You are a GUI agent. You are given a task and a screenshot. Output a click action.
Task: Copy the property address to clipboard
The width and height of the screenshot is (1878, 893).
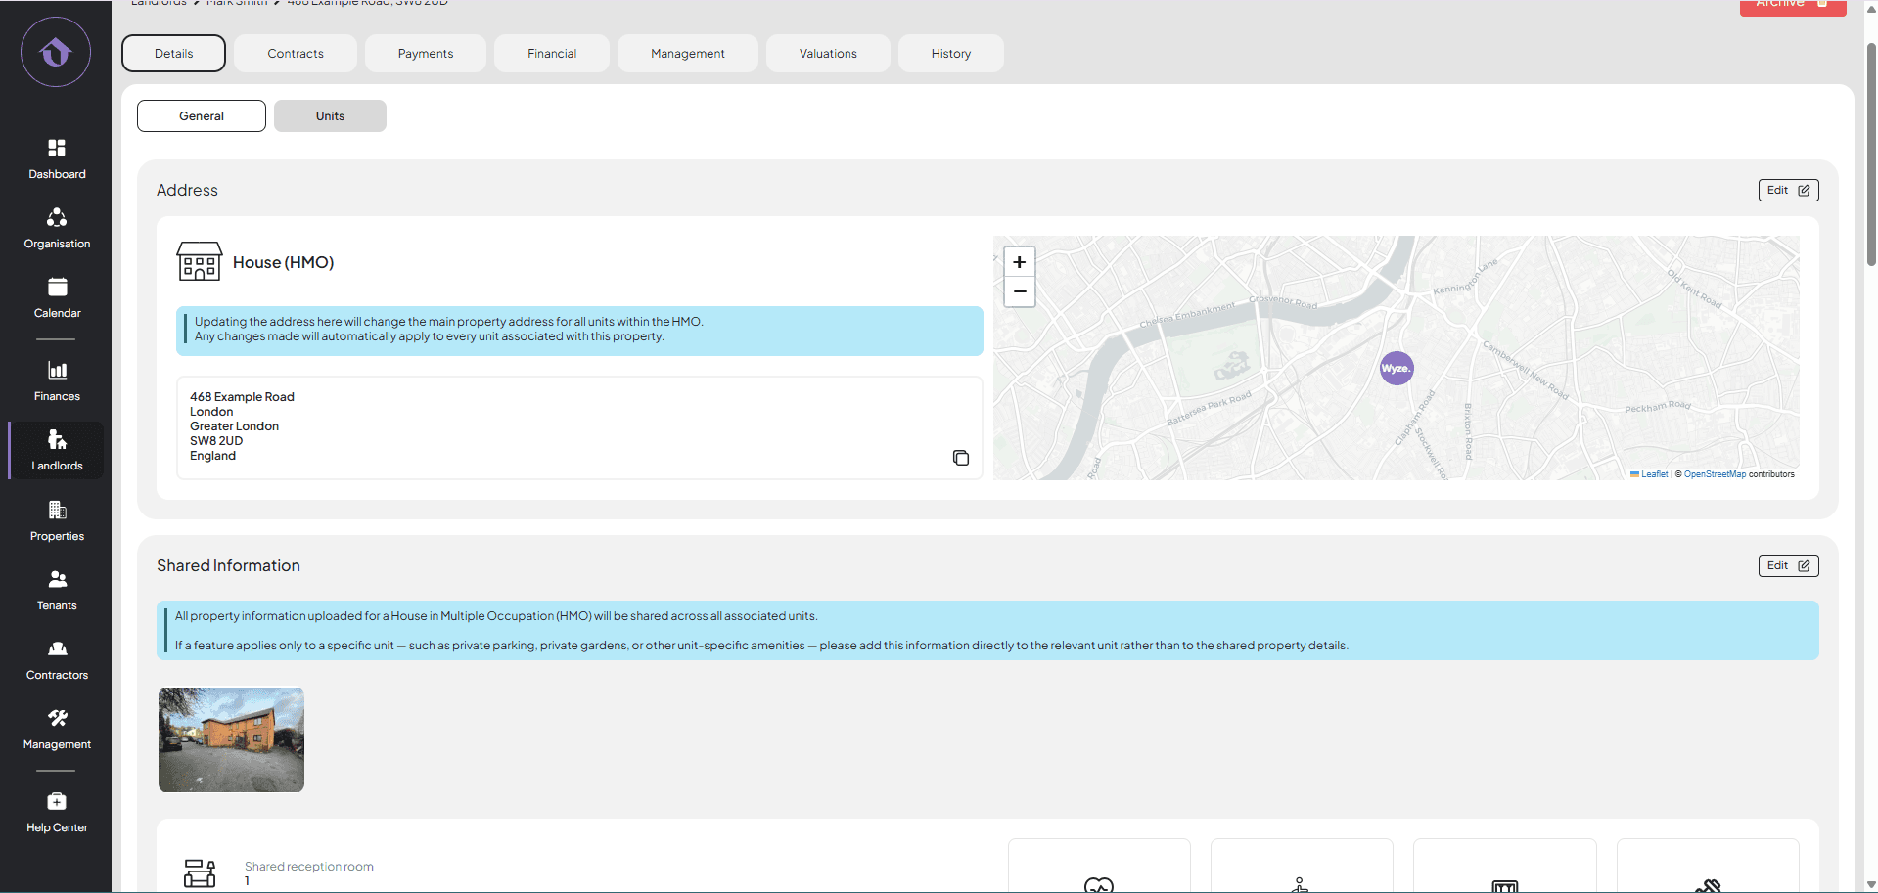coord(960,458)
